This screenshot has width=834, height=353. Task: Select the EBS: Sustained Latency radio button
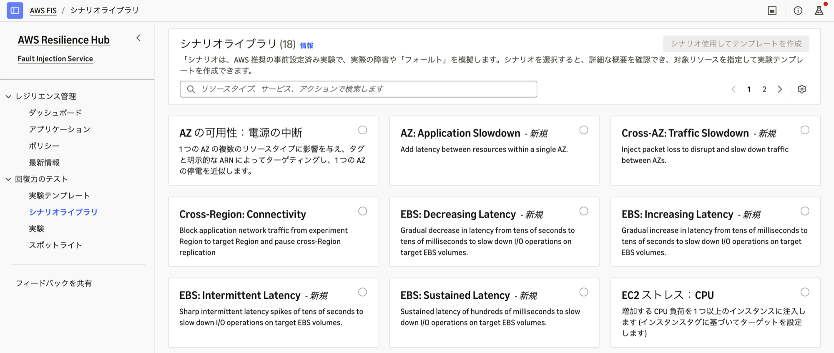(584, 292)
